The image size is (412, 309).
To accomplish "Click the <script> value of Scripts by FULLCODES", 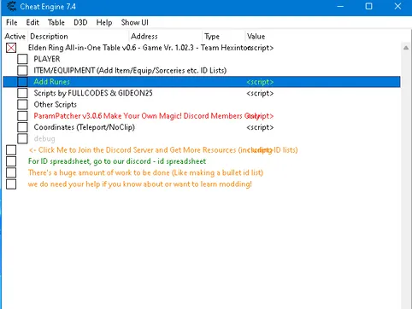I will (x=260, y=93).
